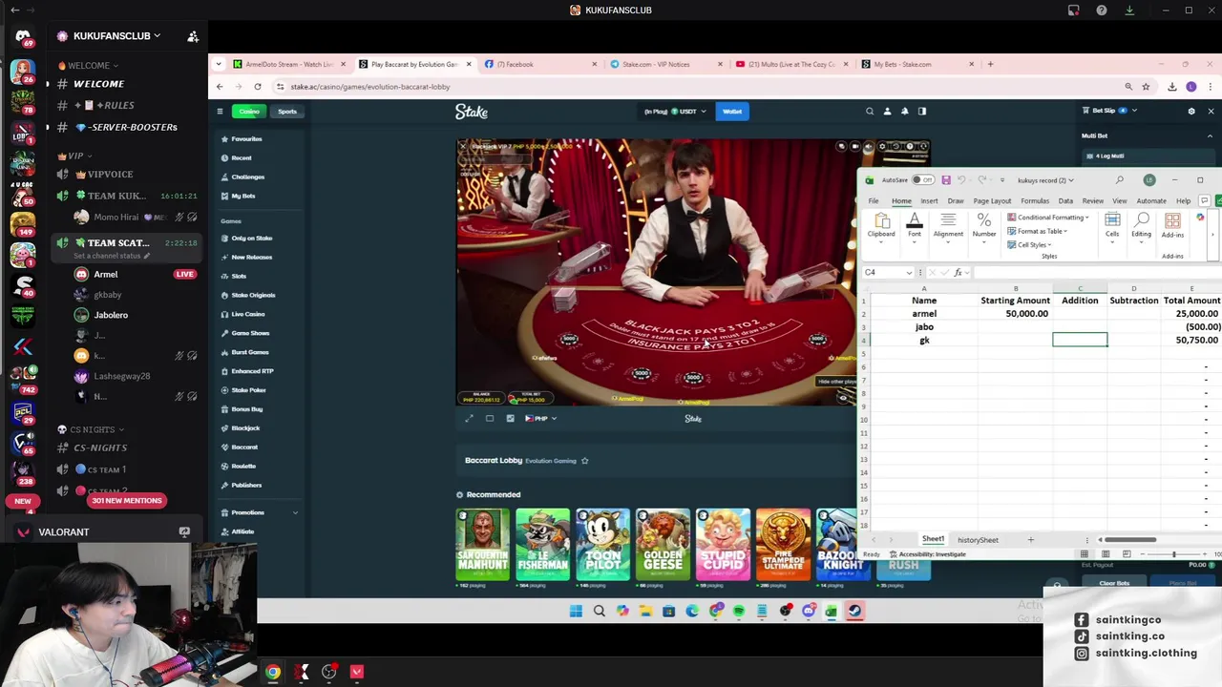Screen dimensions: 1222x687
Task: Reload the browser page
Action: click(258, 87)
